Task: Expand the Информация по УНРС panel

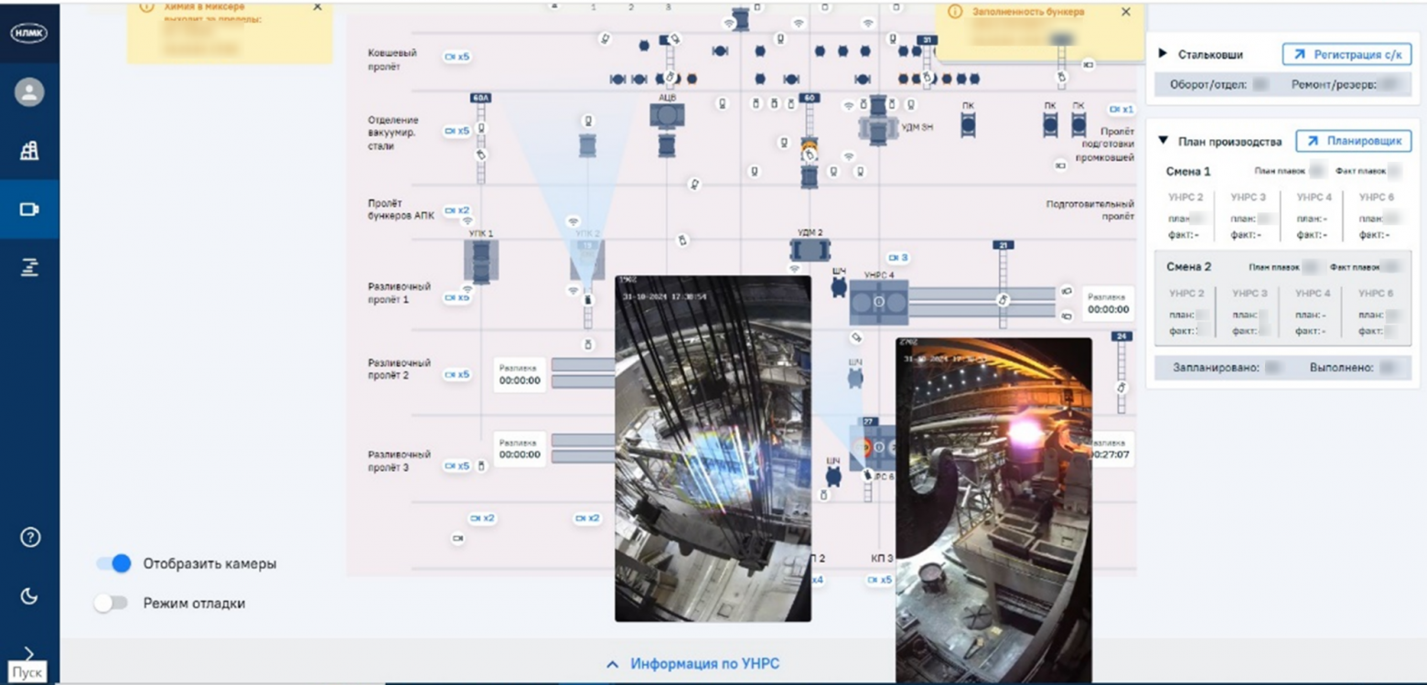Action: coord(693,664)
